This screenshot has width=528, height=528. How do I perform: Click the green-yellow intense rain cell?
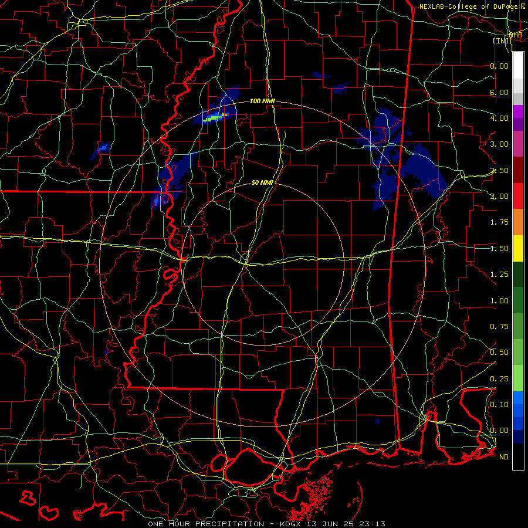tap(215, 117)
